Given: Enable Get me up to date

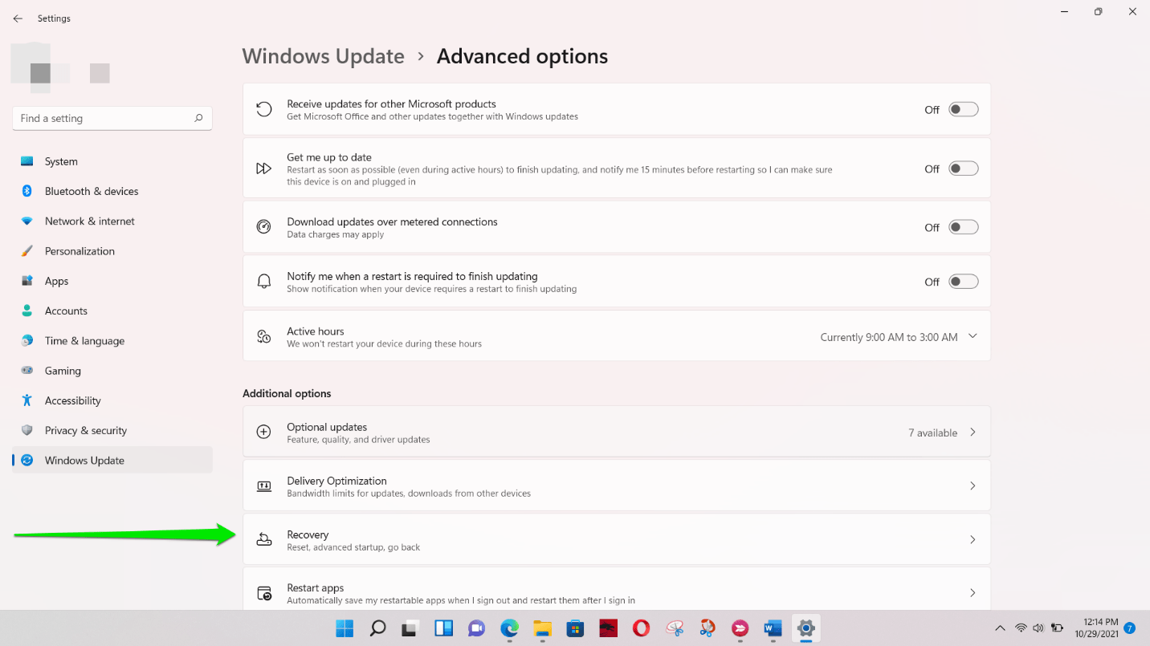Looking at the screenshot, I should coord(963,168).
